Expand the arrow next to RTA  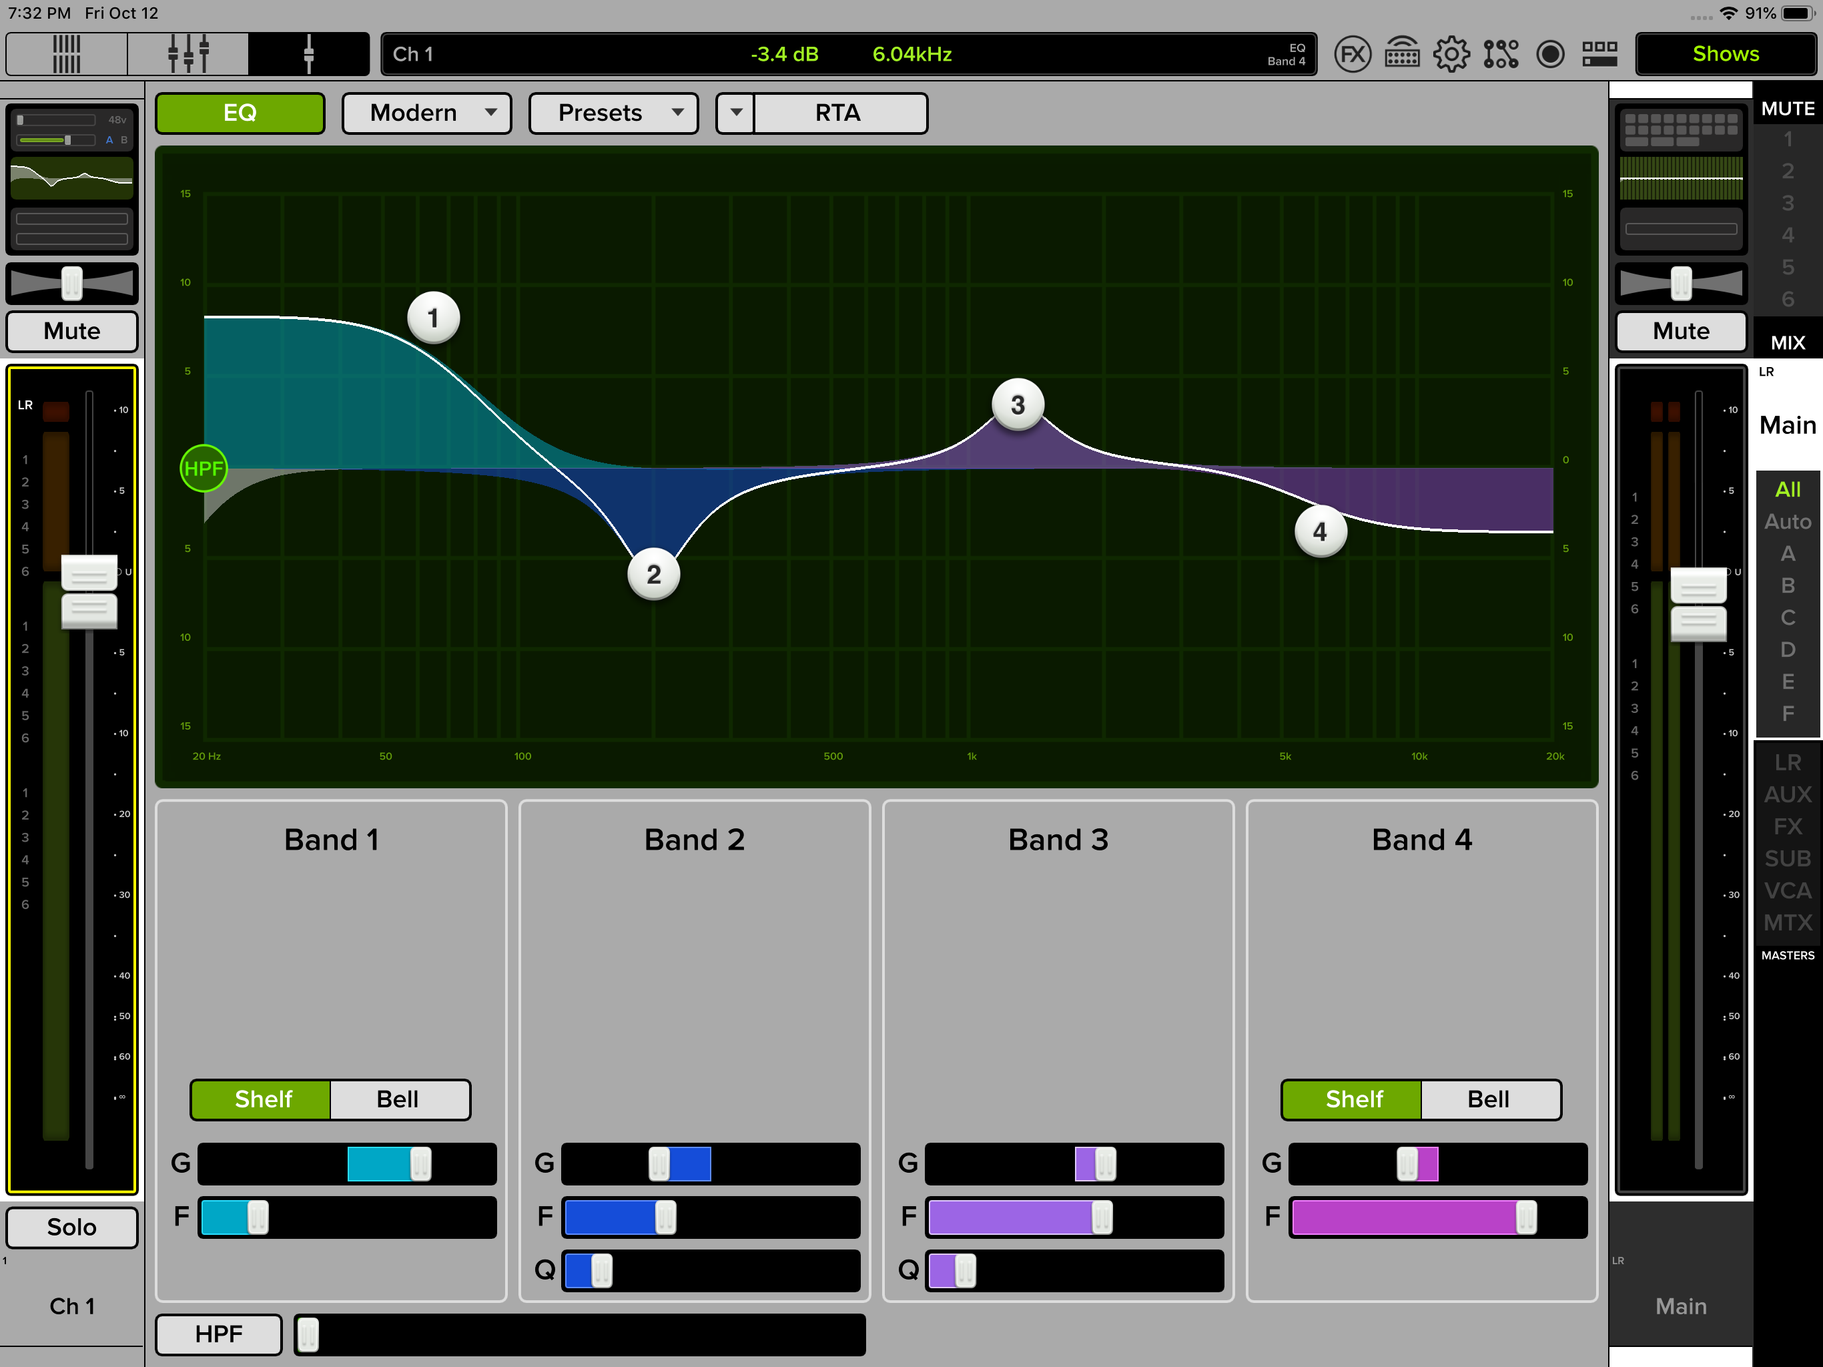(736, 113)
